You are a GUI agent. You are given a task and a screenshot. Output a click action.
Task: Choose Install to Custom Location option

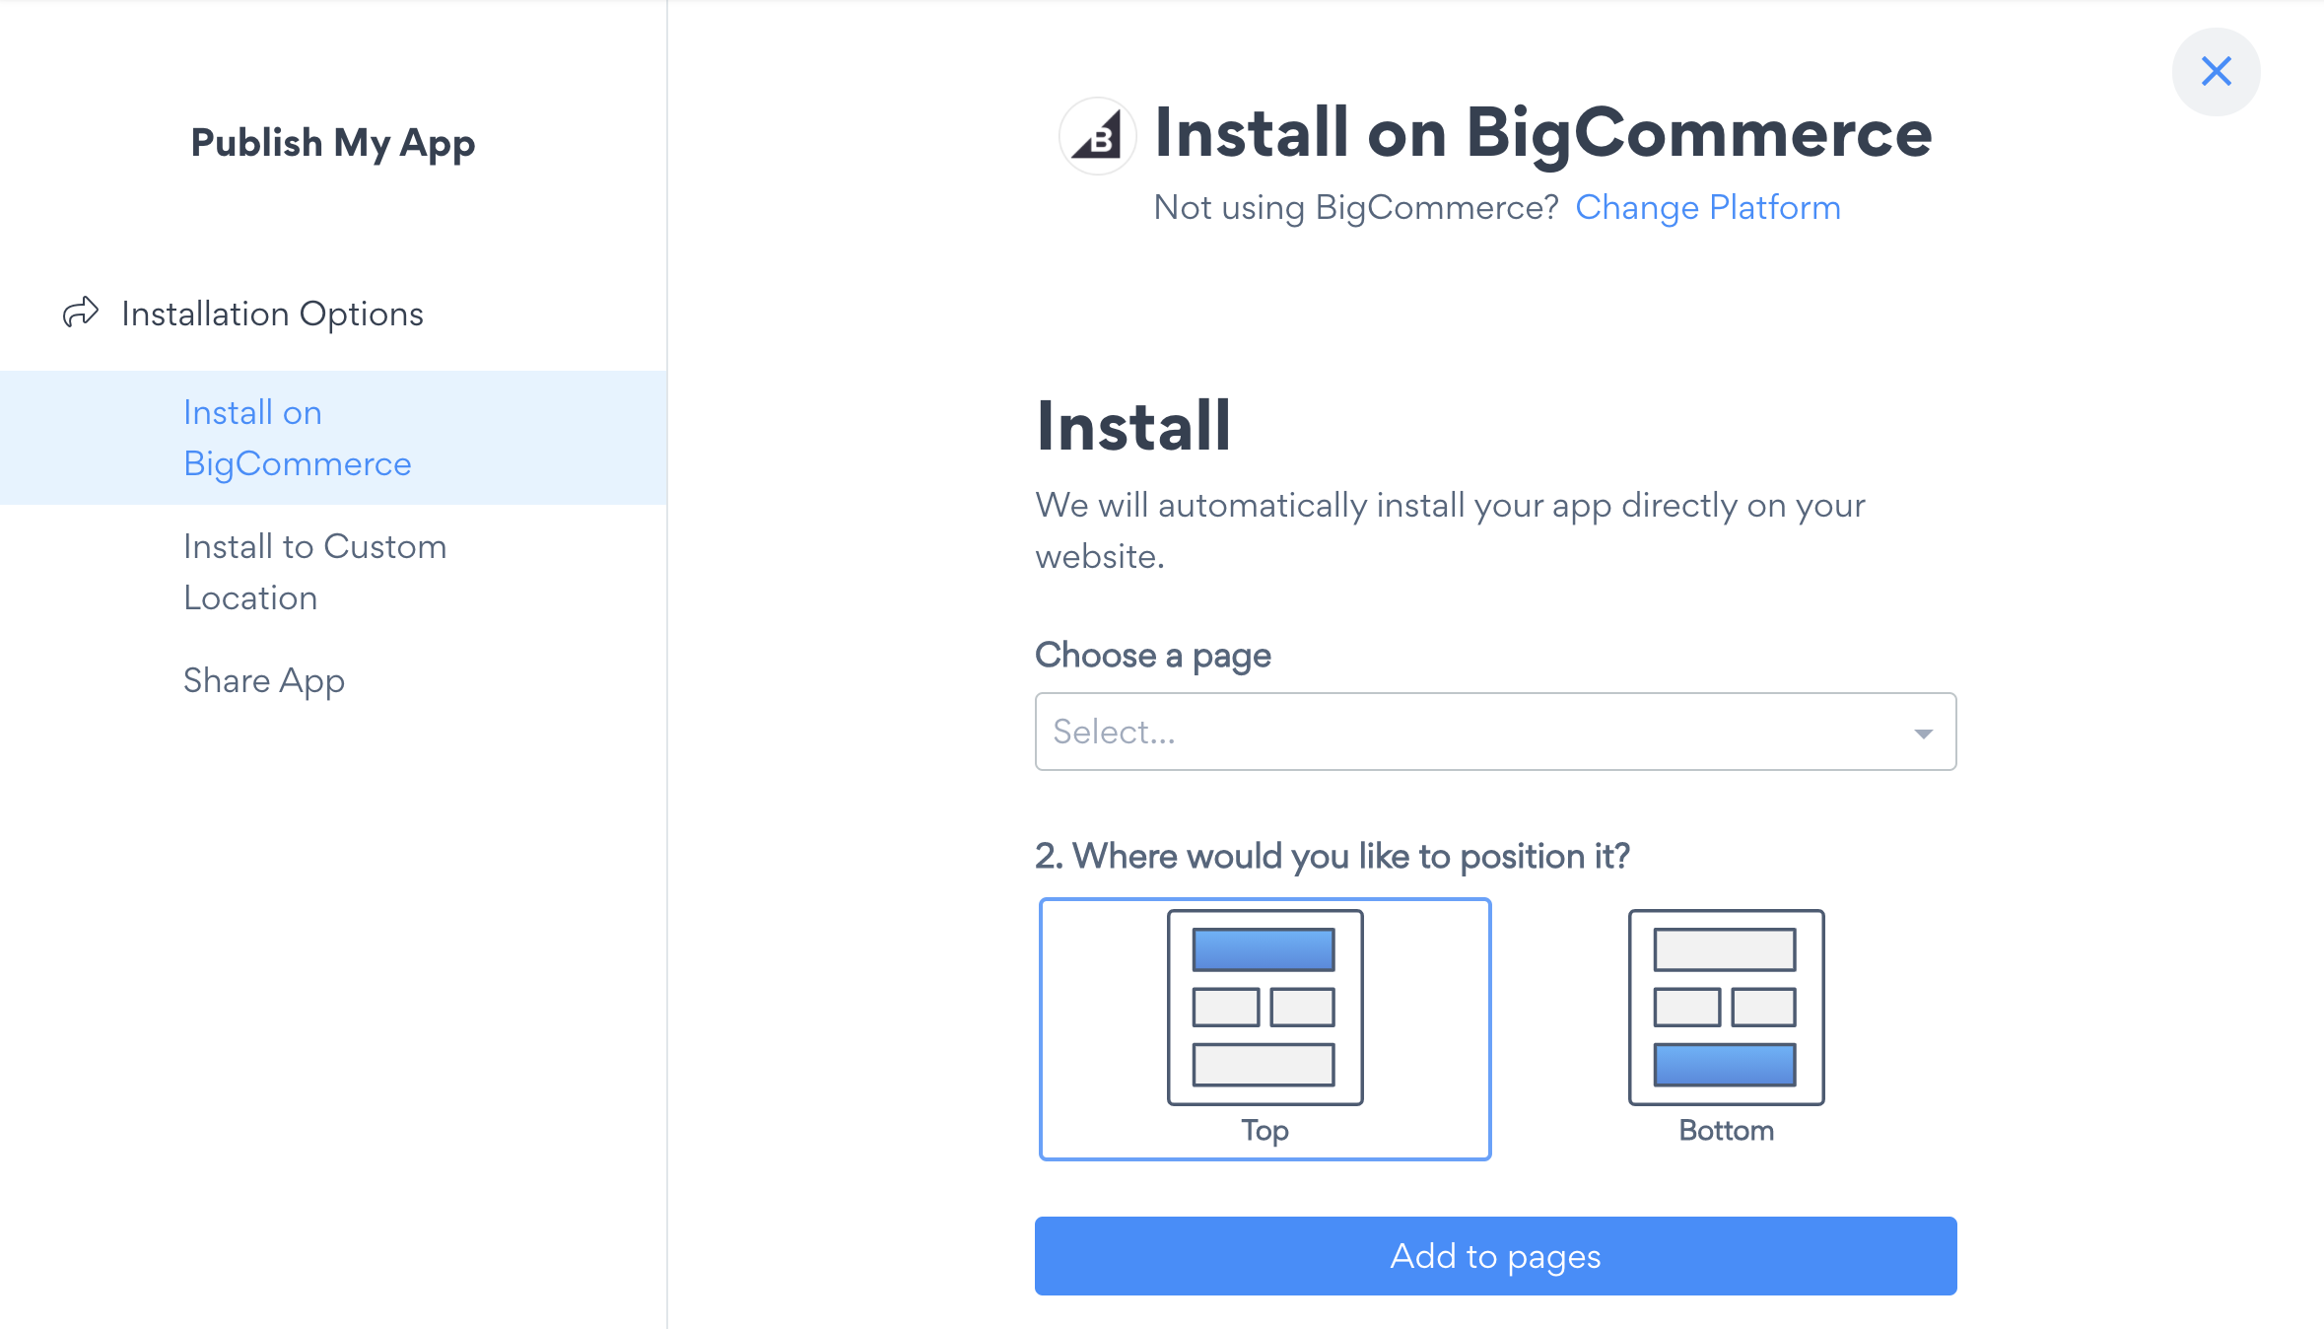(x=333, y=572)
